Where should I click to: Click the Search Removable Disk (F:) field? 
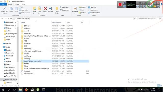click(150, 19)
